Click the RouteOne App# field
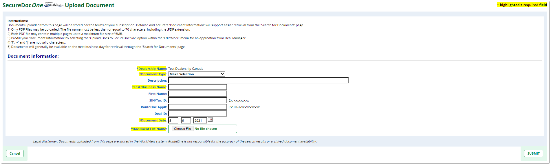Image resolution: width=551 pixels, height=165 pixels. 197,107
